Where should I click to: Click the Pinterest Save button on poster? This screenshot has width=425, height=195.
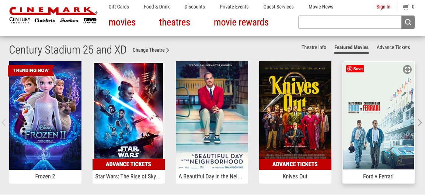coord(355,69)
